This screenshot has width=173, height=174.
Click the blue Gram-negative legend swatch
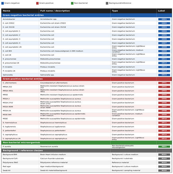(x=3, y=3)
